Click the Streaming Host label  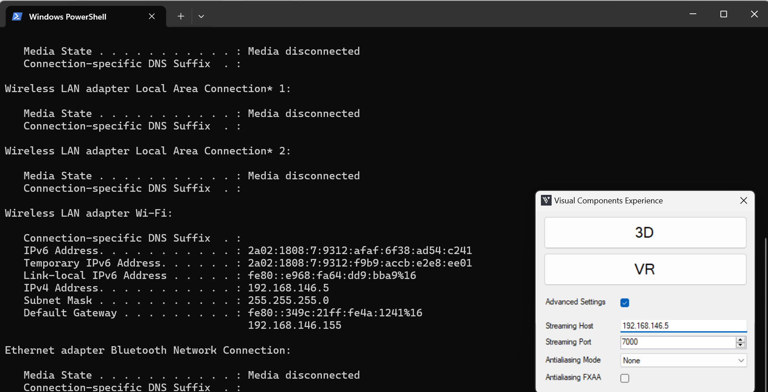click(569, 326)
